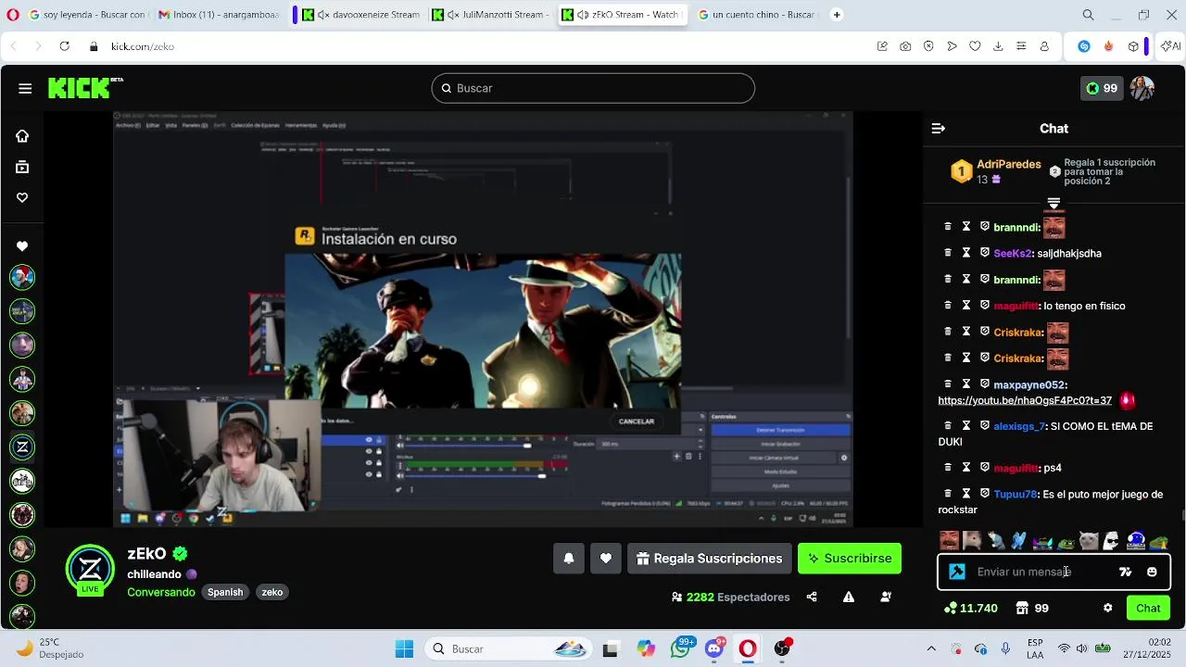
Task: Click username alexisgs_7 in chat
Action: click(x=1019, y=427)
